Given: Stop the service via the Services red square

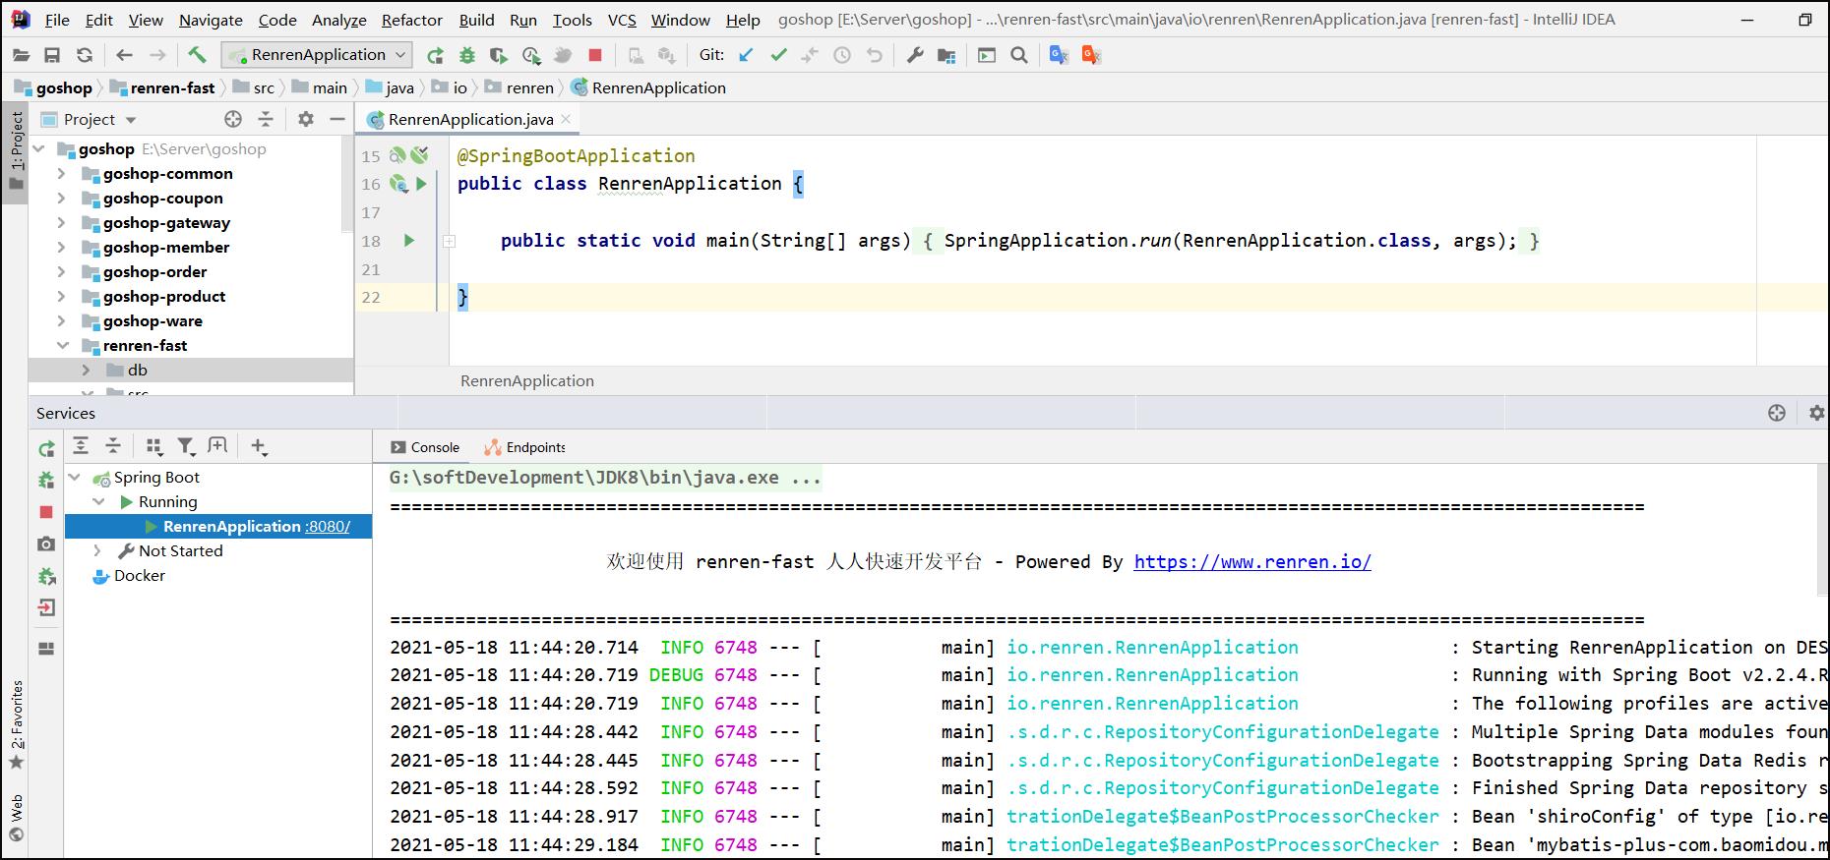Looking at the screenshot, I should pos(46,512).
